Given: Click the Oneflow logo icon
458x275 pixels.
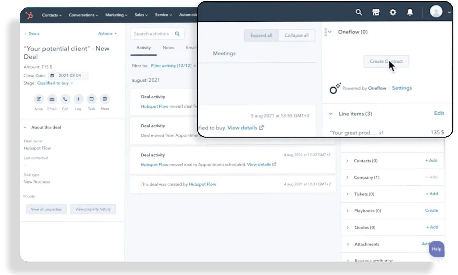Looking at the screenshot, I should tap(335, 89).
